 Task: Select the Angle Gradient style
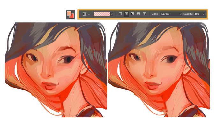(x=132, y=14)
